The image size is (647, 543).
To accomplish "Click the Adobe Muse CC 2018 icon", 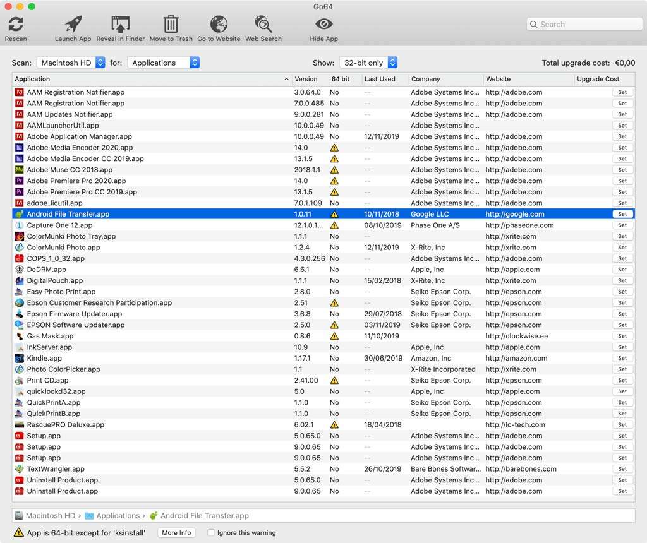I will (19, 169).
